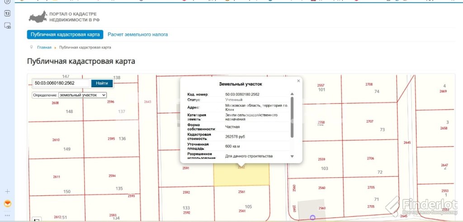Viewport: 463px width, 222px height.
Task: Open the three-dots sidebar menu
Action: pos(8,215)
